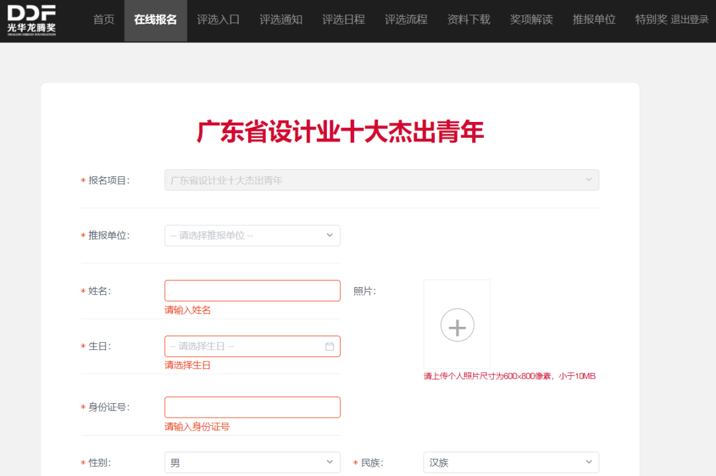The image size is (716, 476).
Task: Click the 民族 label
Action: [372, 463]
